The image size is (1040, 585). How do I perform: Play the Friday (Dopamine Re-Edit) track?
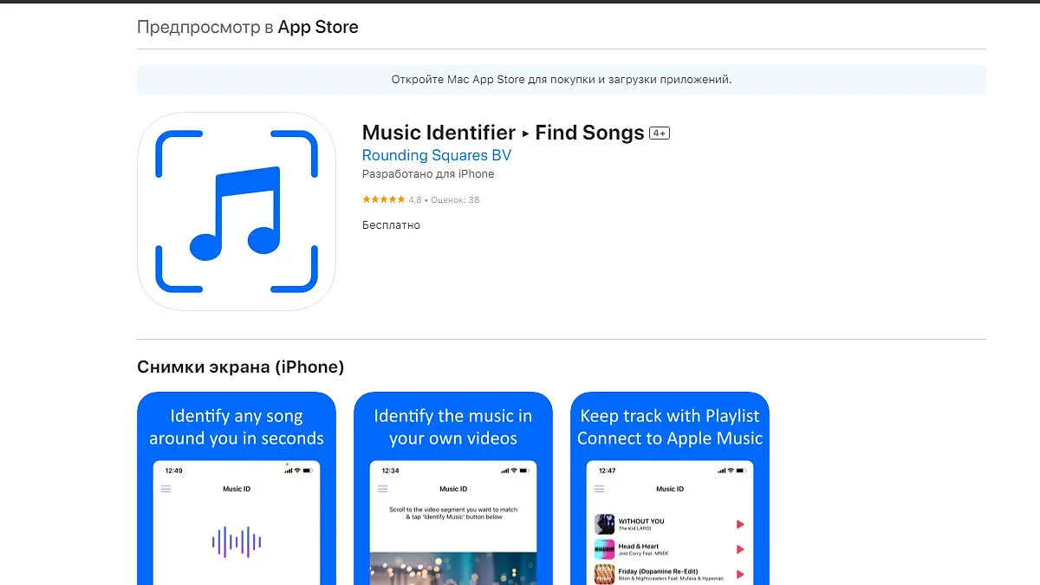coord(740,574)
